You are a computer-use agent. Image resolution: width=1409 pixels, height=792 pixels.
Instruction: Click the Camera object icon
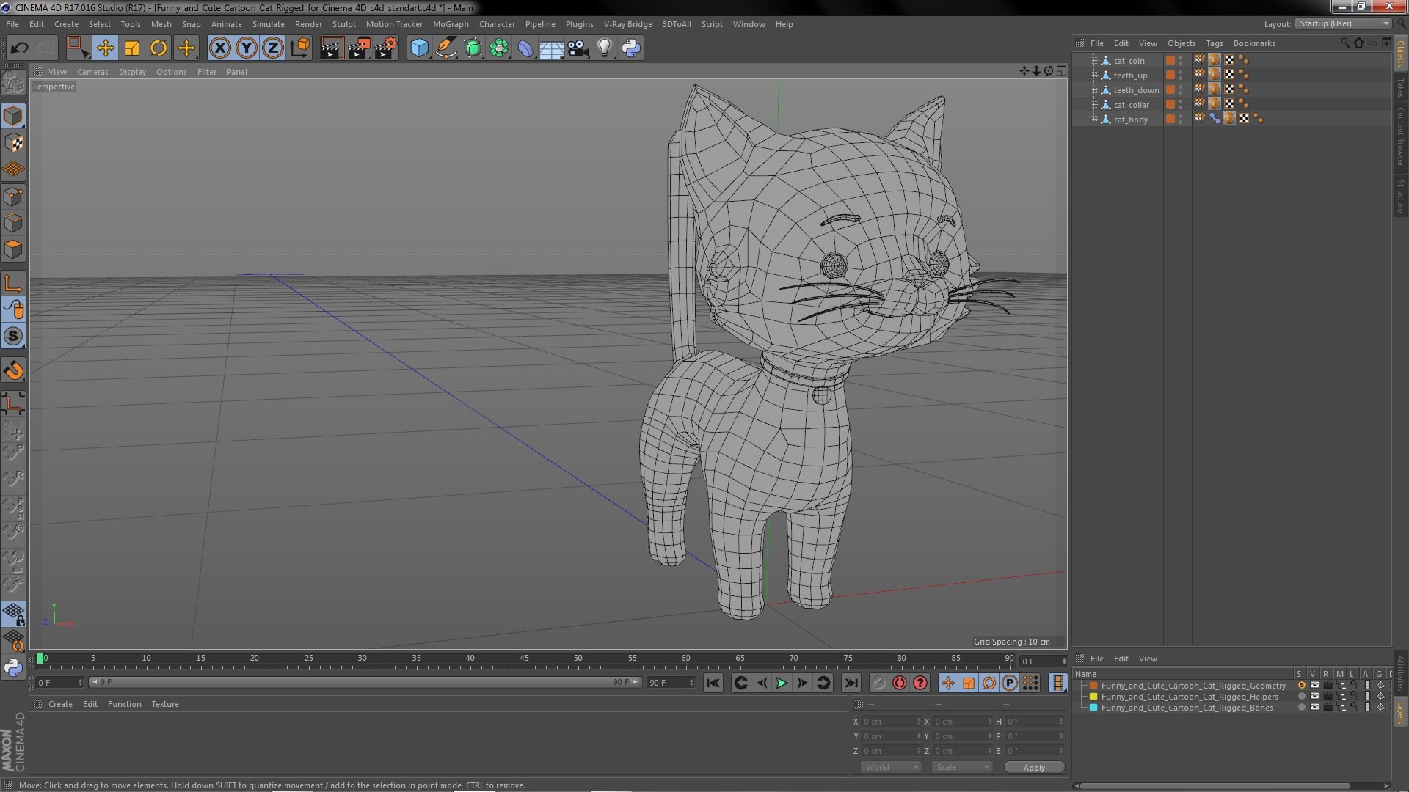[x=578, y=48]
